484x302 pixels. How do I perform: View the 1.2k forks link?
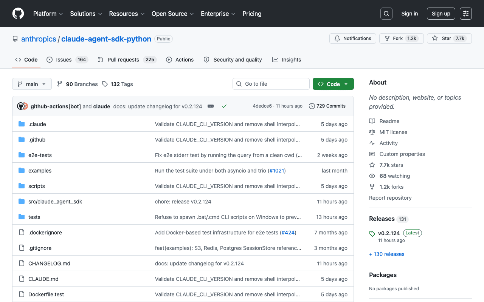pyautogui.click(x=386, y=187)
